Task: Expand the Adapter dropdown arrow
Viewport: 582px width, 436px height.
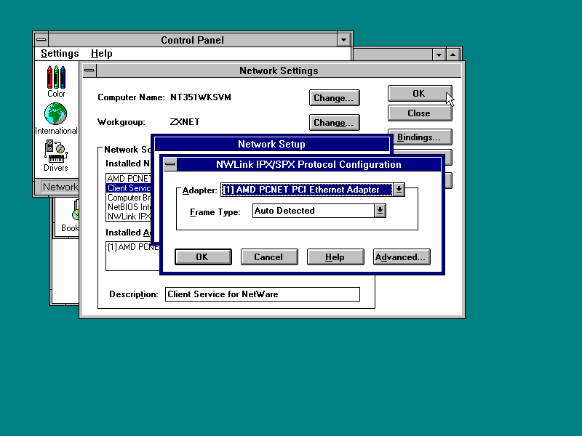Action: coord(399,190)
